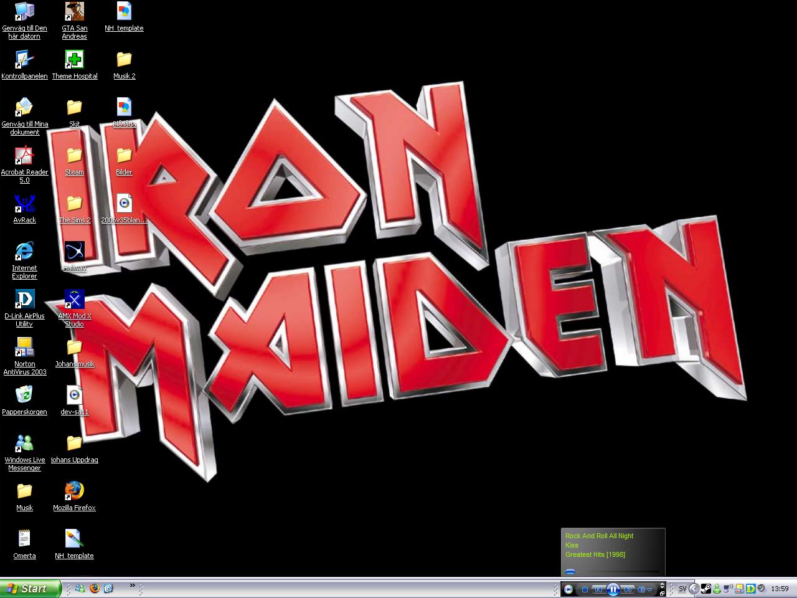Open the volume dropdown arrow in mini player
This screenshot has width=797, height=598.
(x=649, y=590)
